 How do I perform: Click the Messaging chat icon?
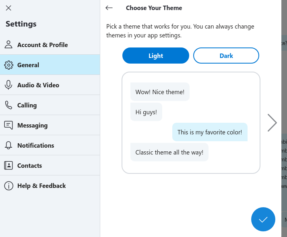[x=8, y=125]
